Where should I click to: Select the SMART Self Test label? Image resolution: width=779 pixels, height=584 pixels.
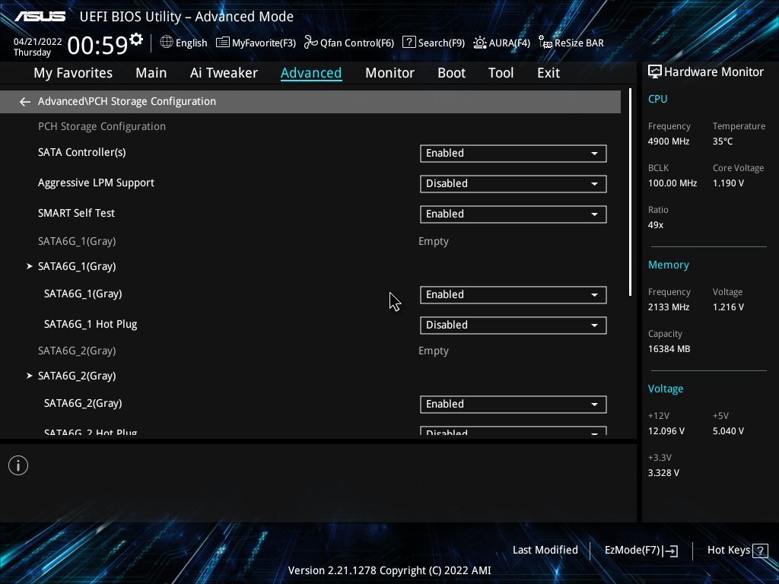[x=76, y=213]
